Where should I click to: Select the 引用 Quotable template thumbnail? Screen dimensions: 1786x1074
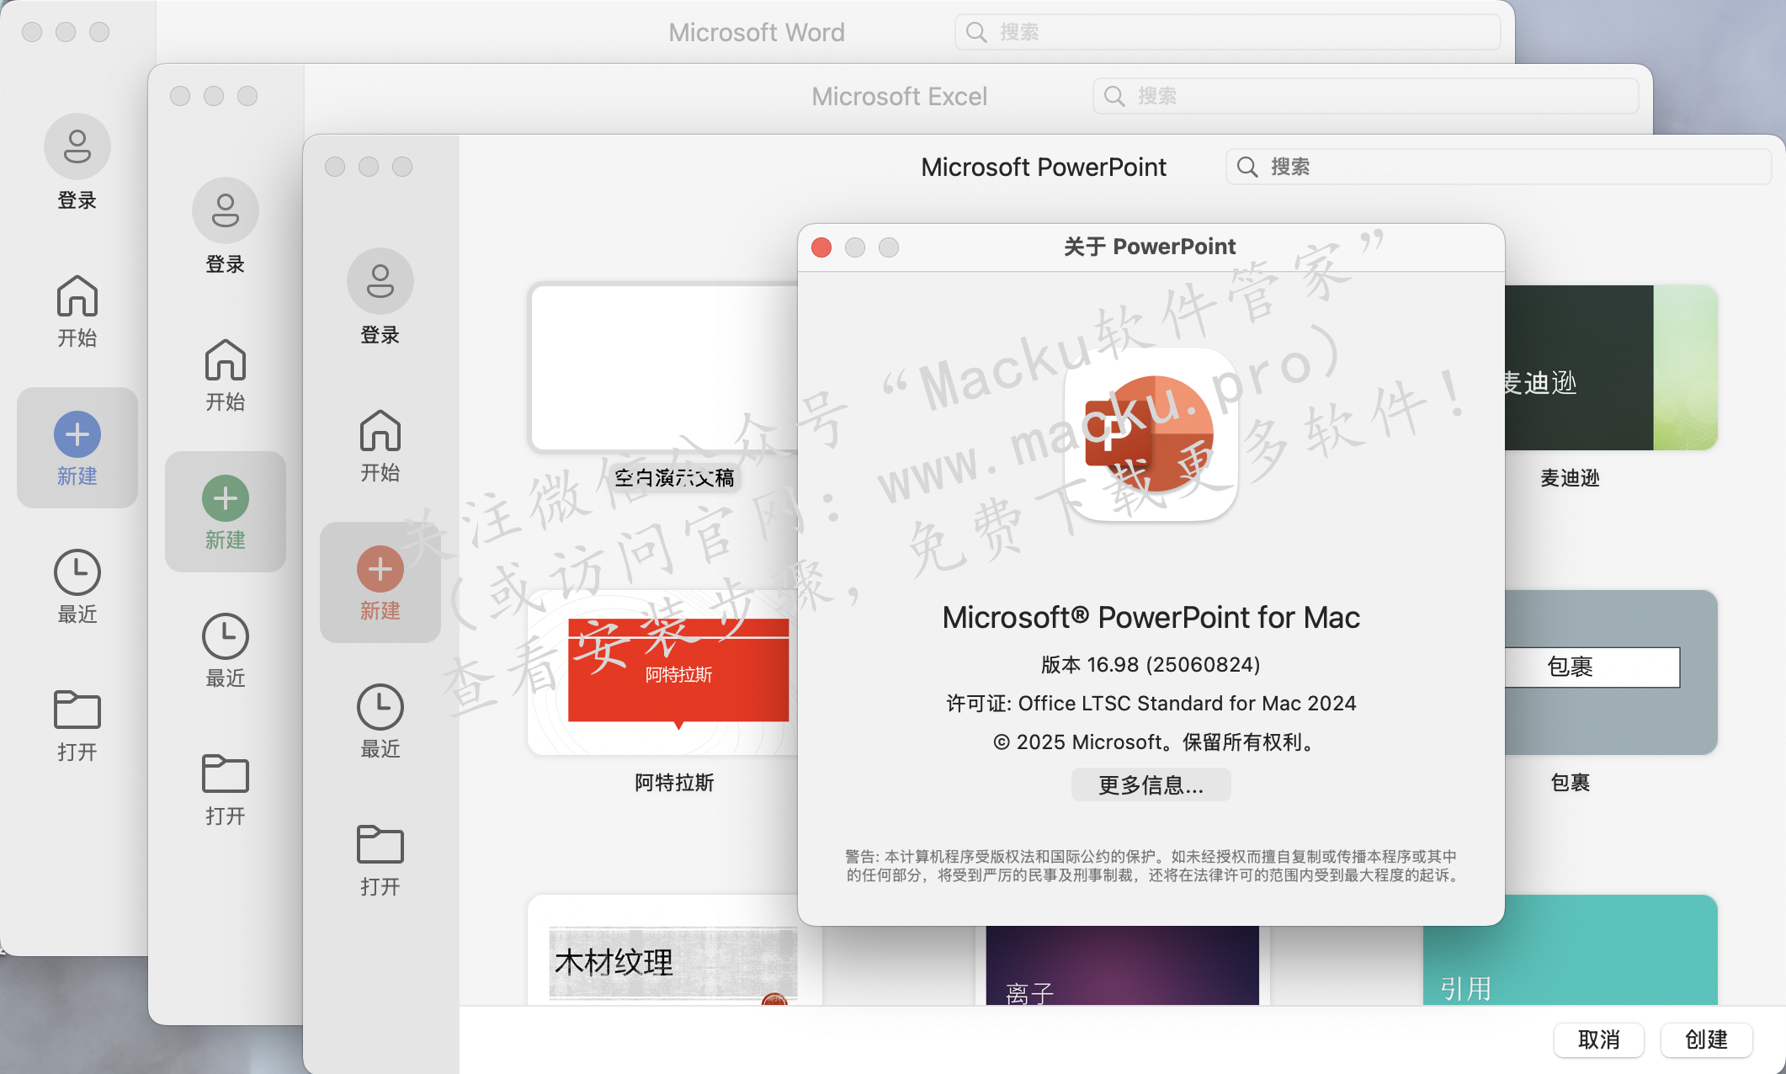pos(1570,950)
